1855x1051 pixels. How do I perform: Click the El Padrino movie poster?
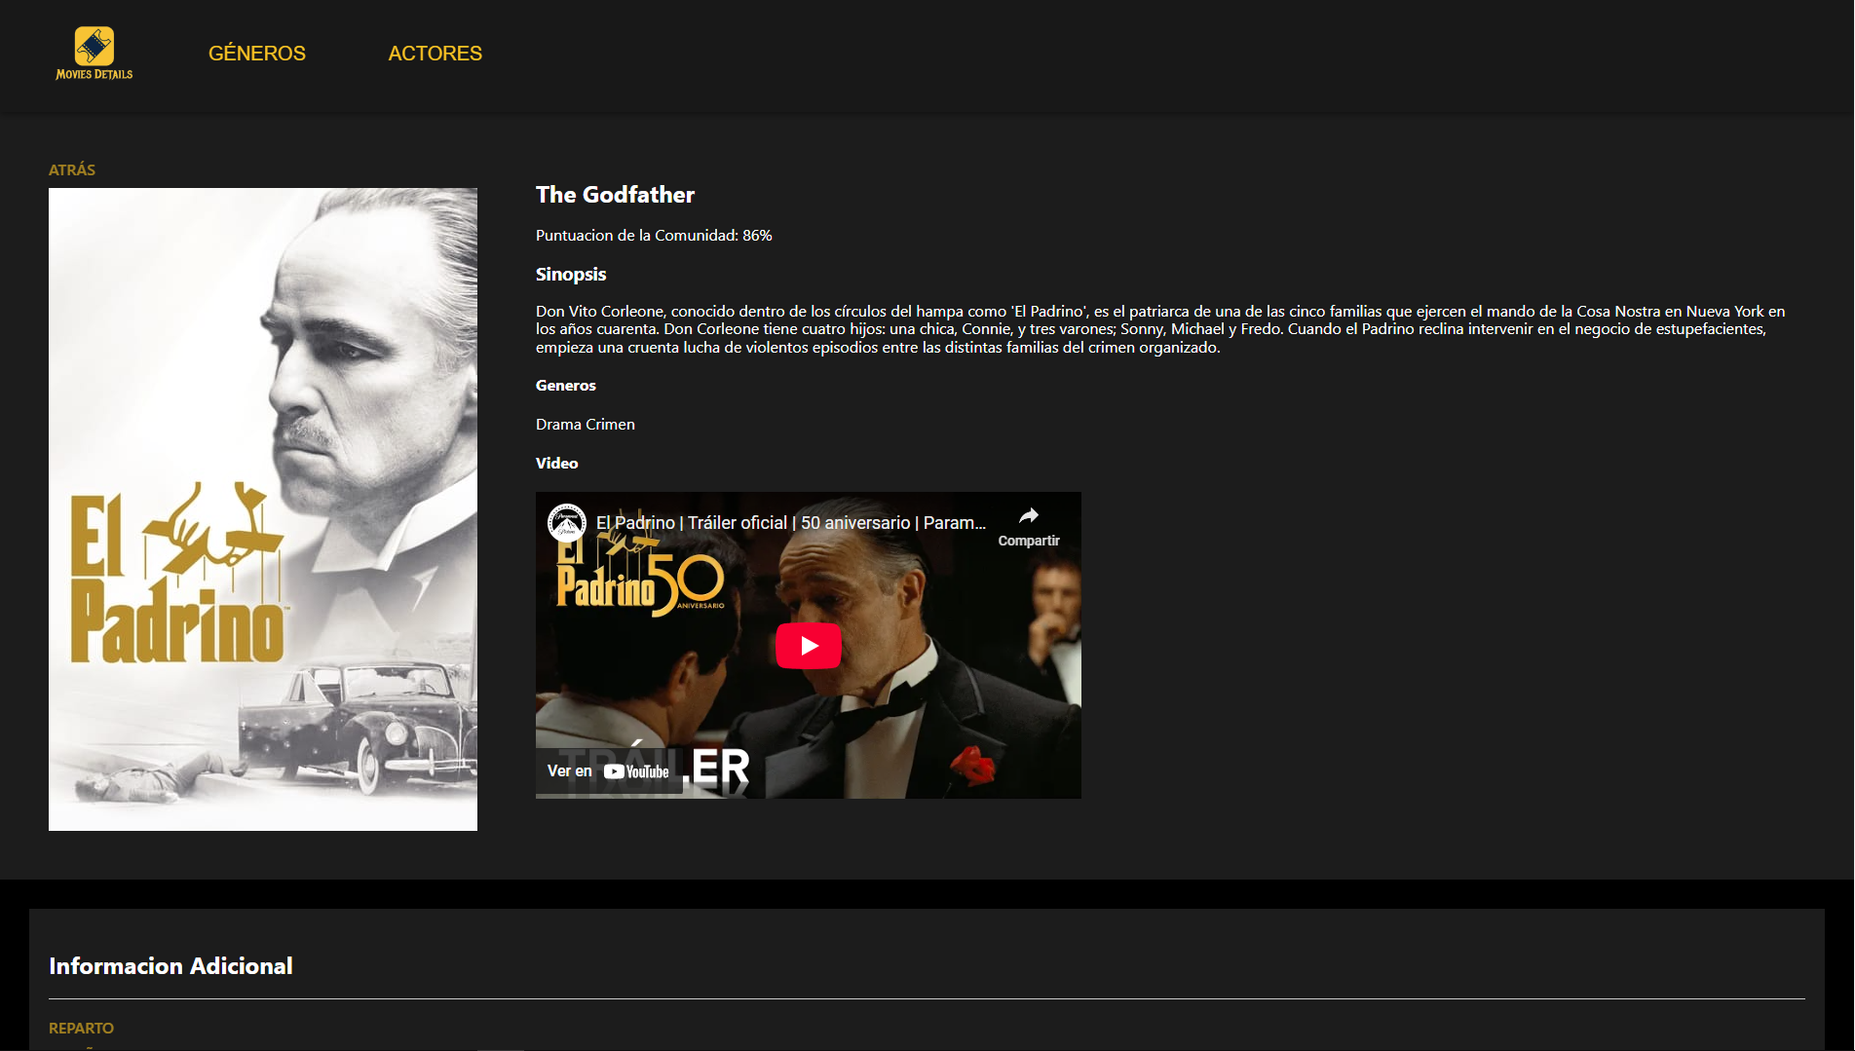point(263,508)
